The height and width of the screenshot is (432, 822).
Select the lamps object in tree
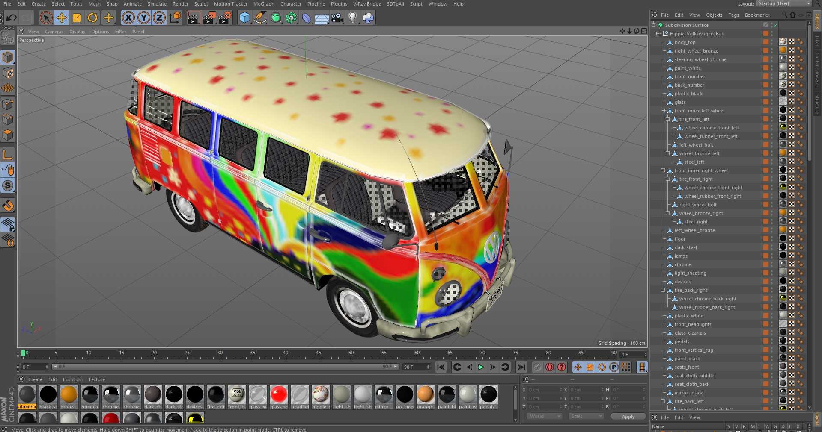click(681, 256)
